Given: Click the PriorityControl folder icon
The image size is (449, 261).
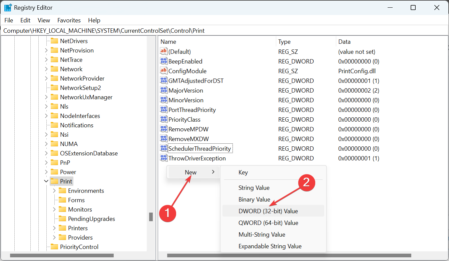Looking at the screenshot, I should 54,247.
